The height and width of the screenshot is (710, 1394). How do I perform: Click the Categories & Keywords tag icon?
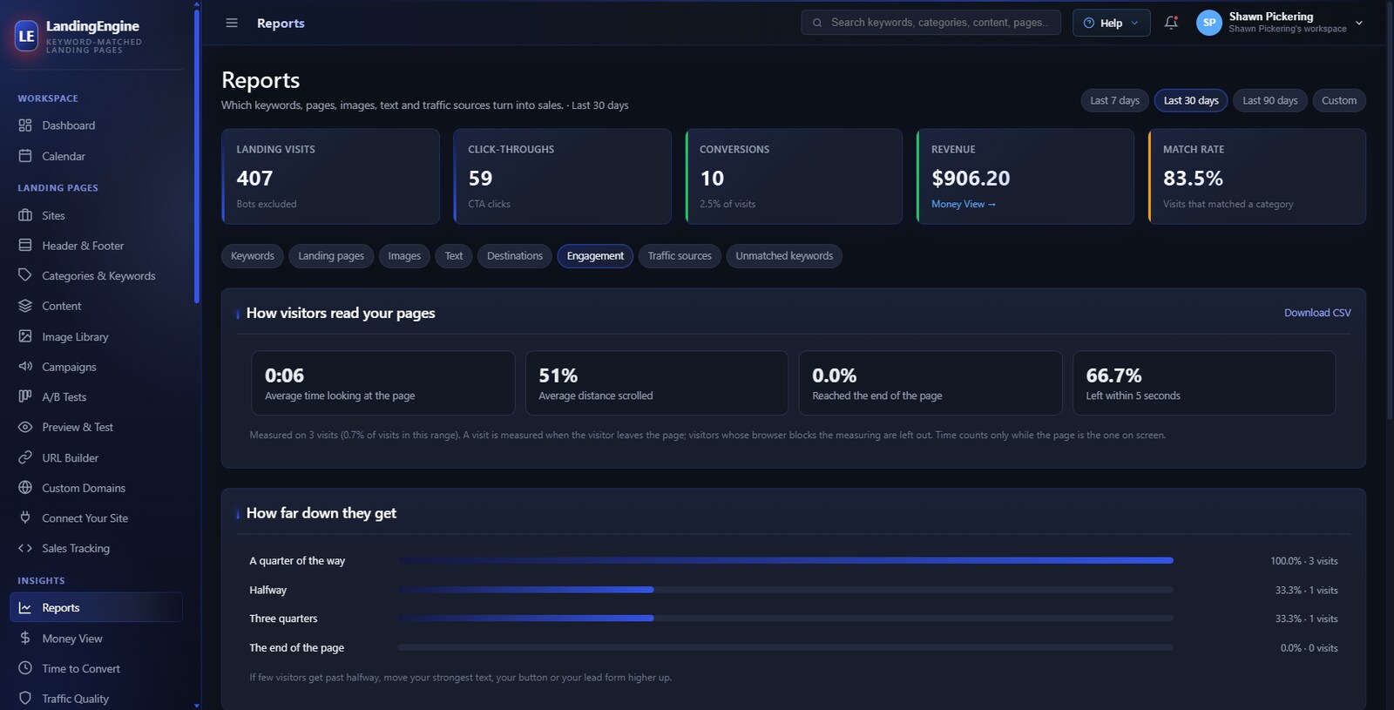pos(25,275)
